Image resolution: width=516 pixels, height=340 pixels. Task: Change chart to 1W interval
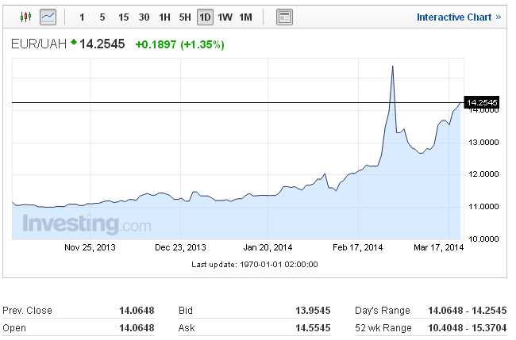click(x=225, y=17)
